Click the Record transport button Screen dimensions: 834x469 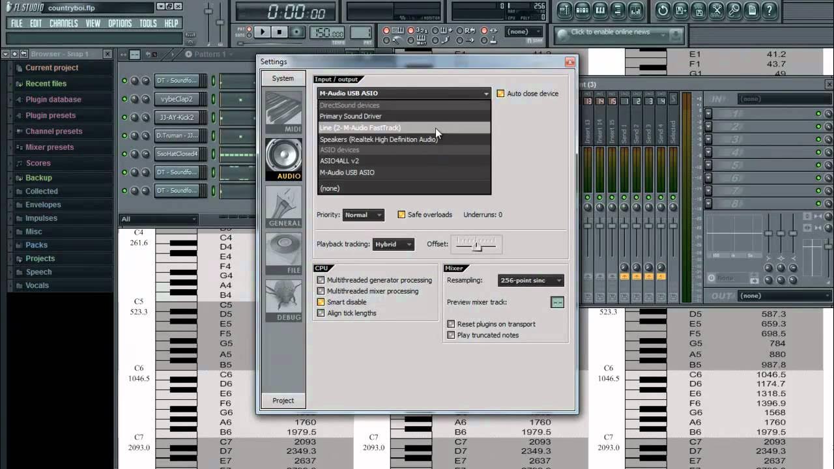point(296,32)
